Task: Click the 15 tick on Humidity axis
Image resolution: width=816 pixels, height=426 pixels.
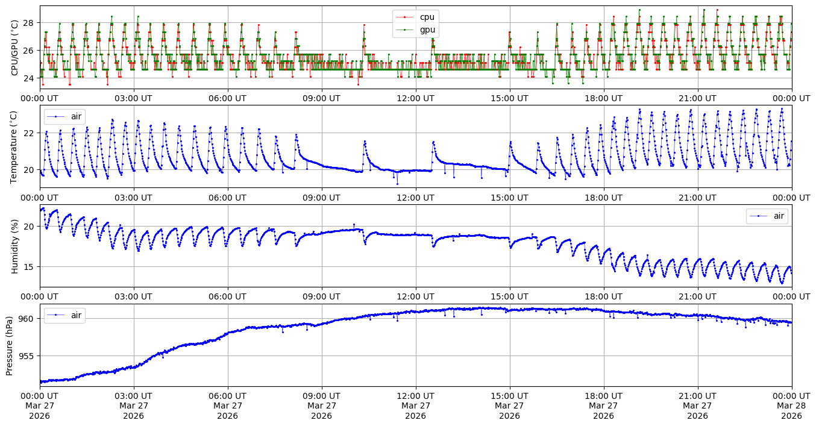Action: pyautogui.click(x=29, y=267)
